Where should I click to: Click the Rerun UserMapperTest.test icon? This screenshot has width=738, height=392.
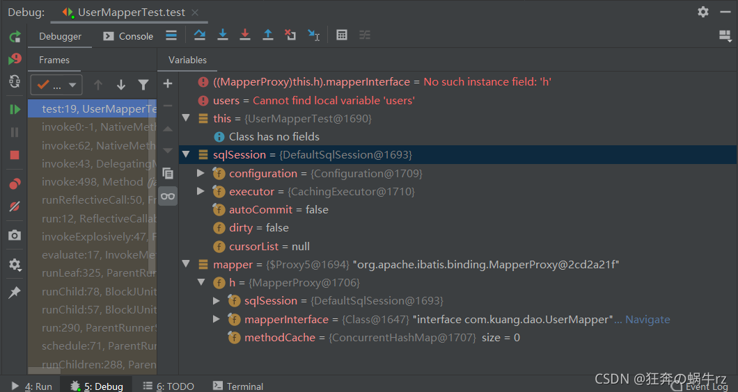point(15,36)
